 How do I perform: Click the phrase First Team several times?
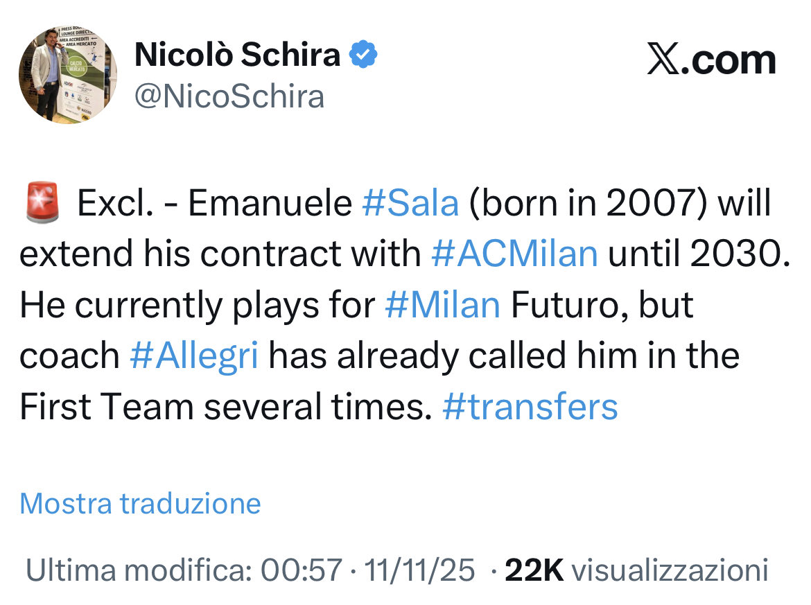point(222,407)
